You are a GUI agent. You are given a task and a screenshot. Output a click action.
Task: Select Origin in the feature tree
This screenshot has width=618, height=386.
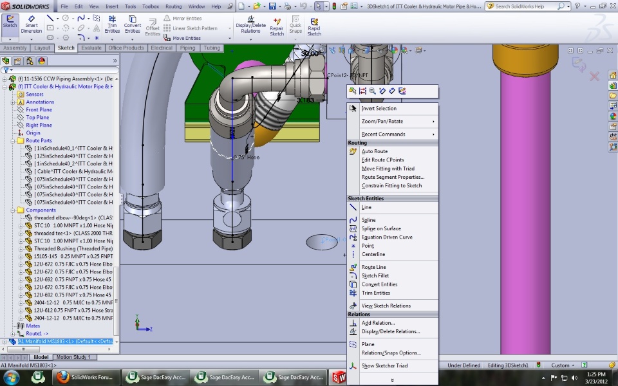coord(33,133)
